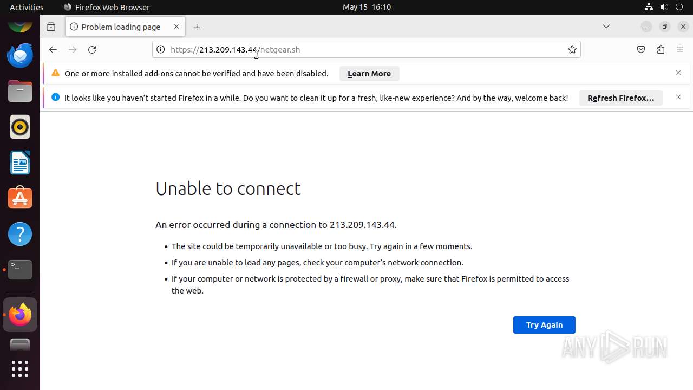Open Thunderbird Mail in dock
The image size is (693, 390).
(x=20, y=55)
